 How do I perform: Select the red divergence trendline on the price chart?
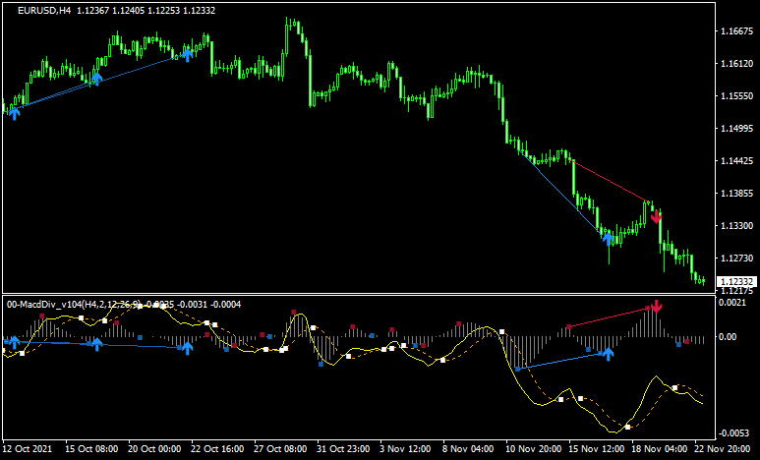(x=610, y=181)
